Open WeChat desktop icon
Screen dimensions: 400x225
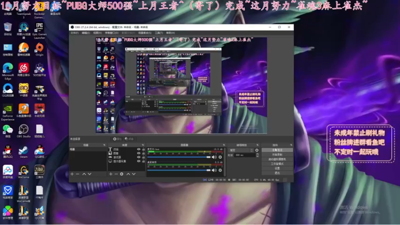[x=8, y=131]
